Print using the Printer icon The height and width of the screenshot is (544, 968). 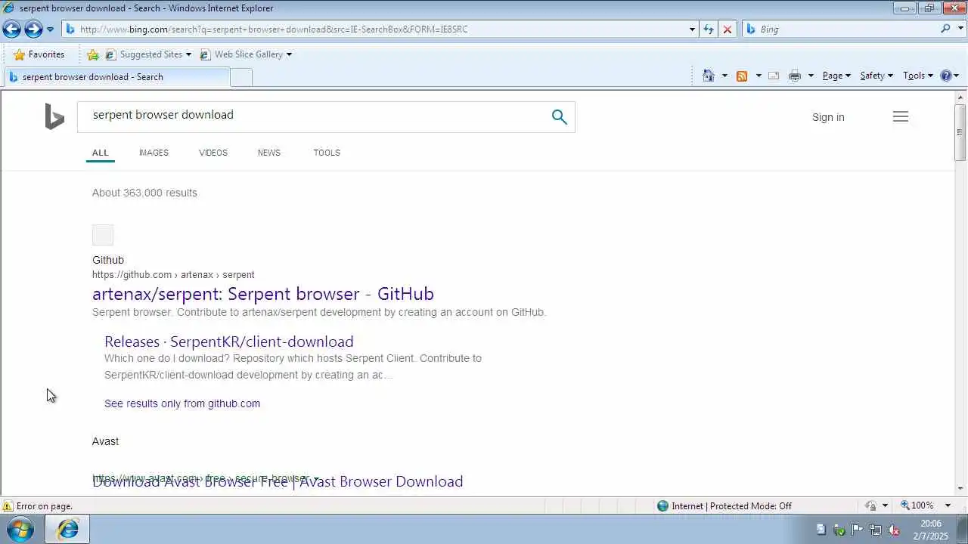[x=794, y=76]
